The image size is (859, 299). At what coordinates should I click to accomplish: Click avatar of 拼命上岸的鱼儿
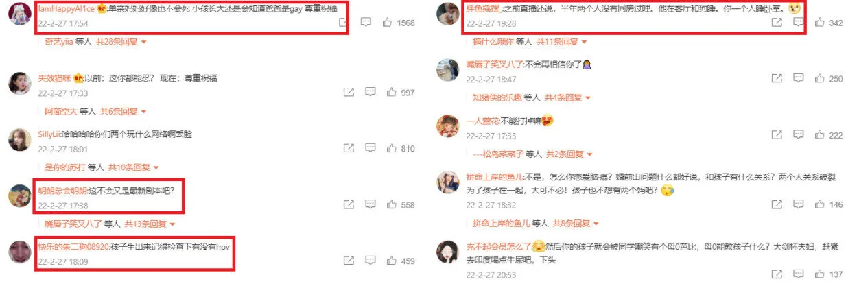447,182
